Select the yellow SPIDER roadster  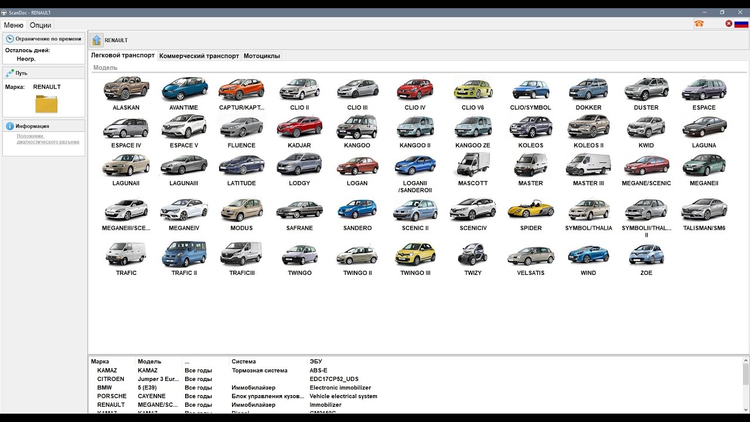click(531, 209)
